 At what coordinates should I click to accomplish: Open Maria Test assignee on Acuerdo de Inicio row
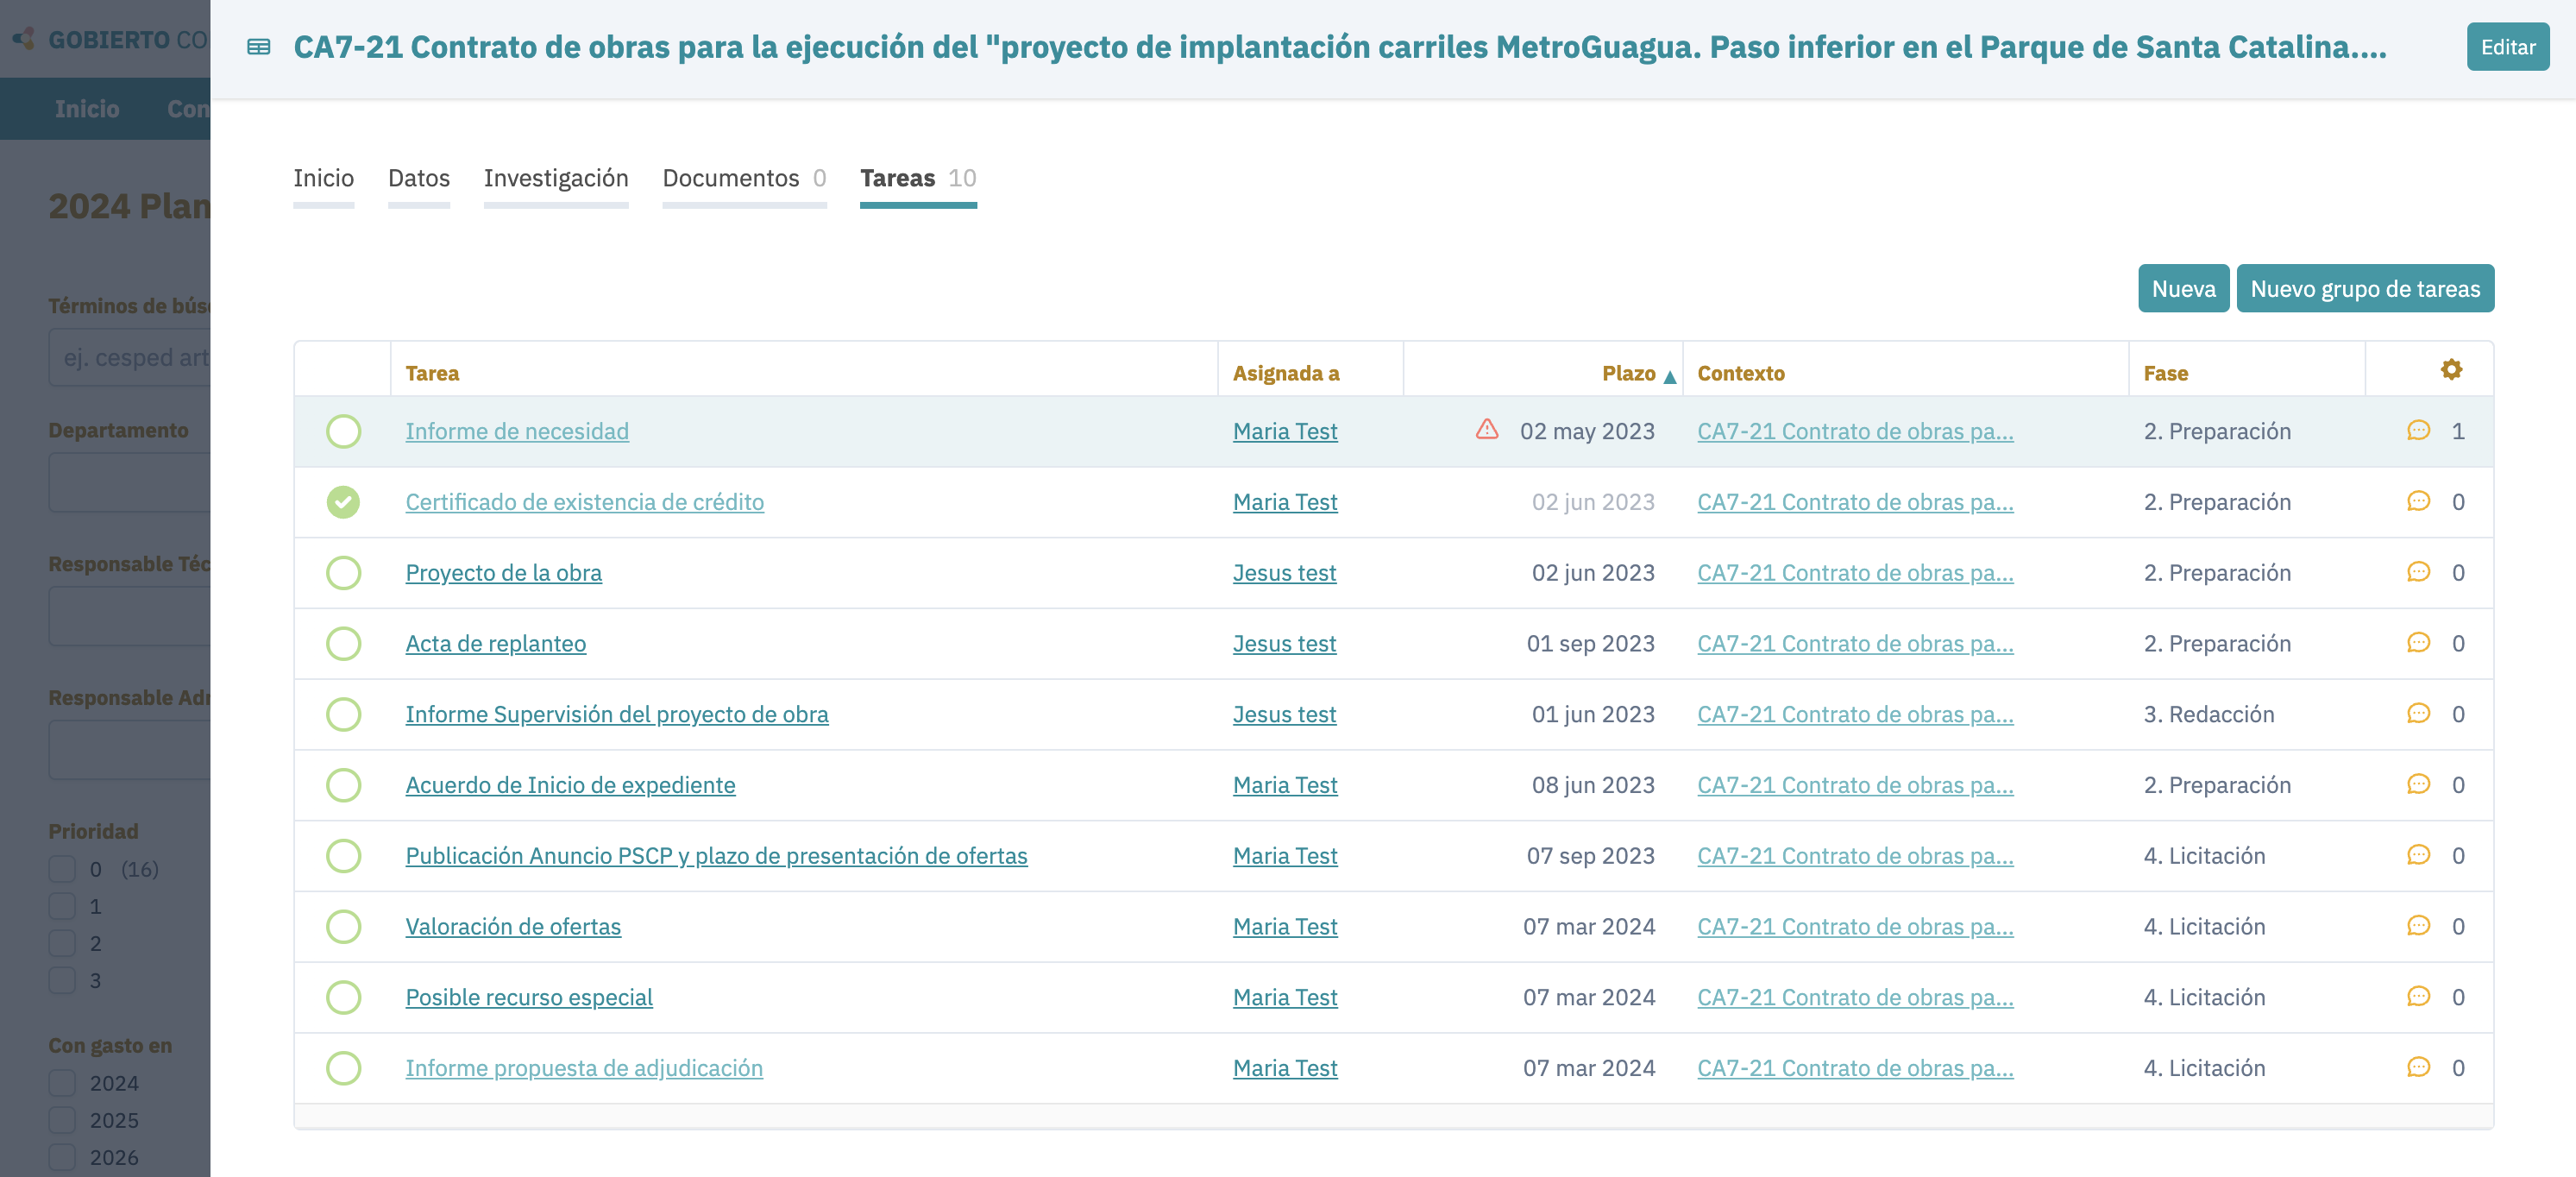click(x=1285, y=785)
